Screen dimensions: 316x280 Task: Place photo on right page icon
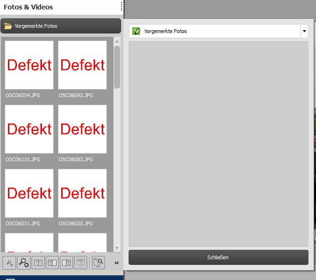coord(66,263)
